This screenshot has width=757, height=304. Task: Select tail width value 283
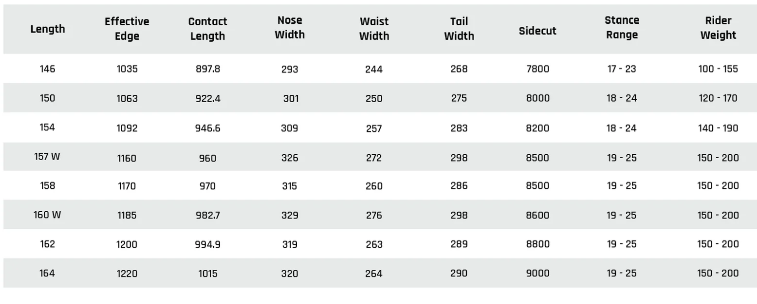(459, 128)
